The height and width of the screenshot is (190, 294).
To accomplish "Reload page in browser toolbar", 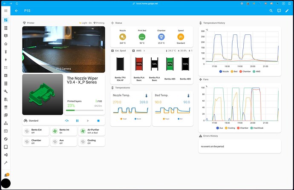I will click(17, 3).
